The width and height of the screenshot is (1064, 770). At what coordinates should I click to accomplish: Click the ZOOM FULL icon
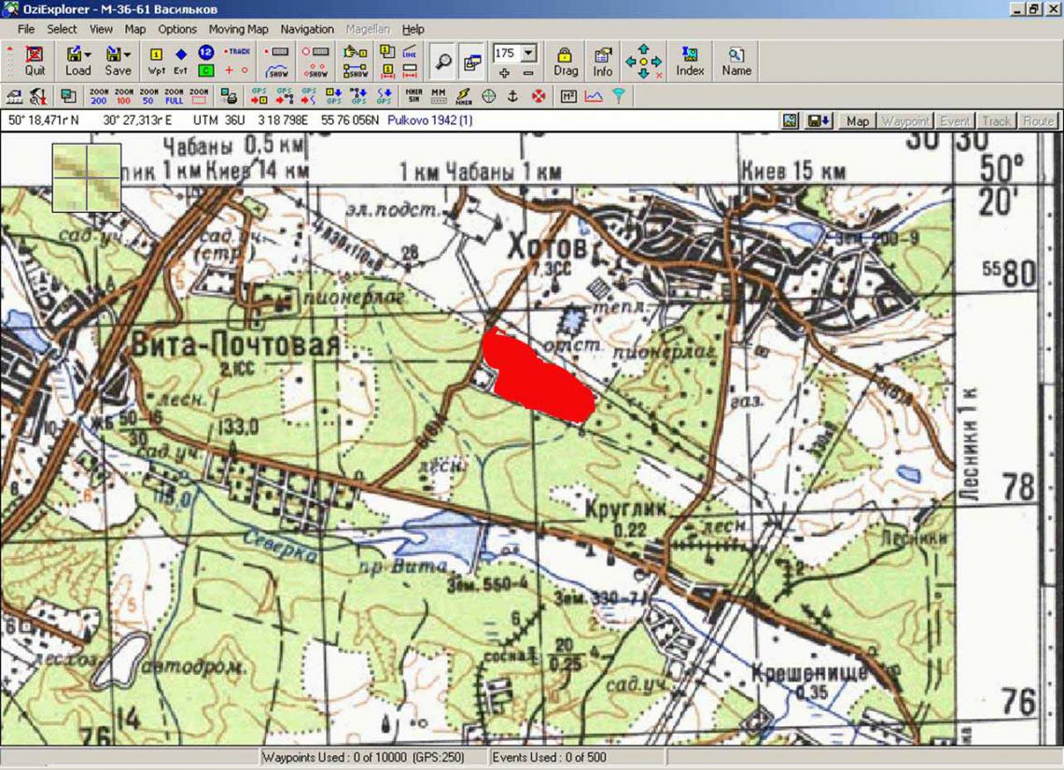point(174,95)
